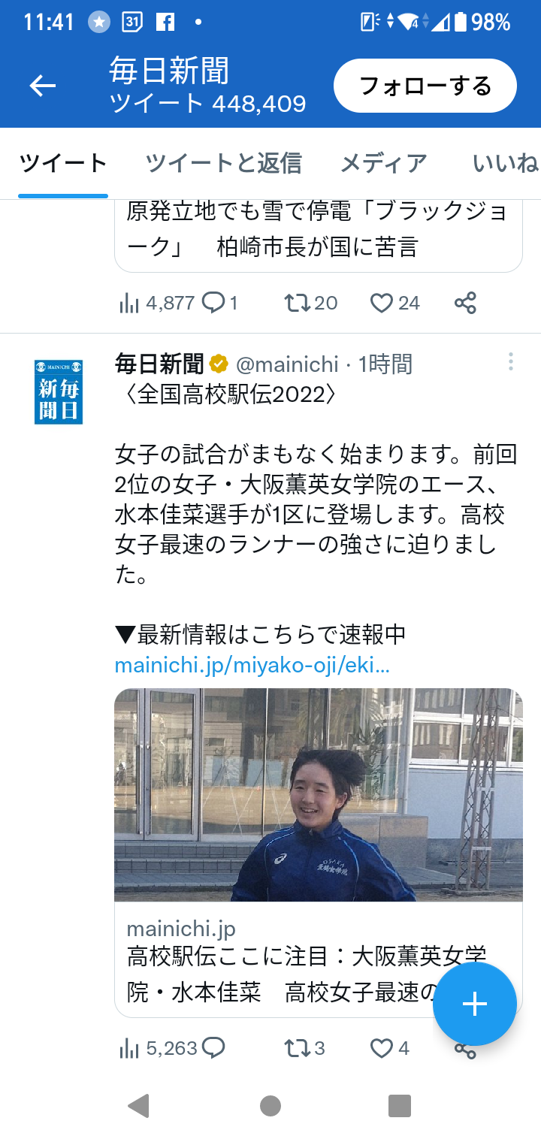This screenshot has height=1142, width=541.
Task: Tap Android home navigation button
Action: click(270, 1105)
